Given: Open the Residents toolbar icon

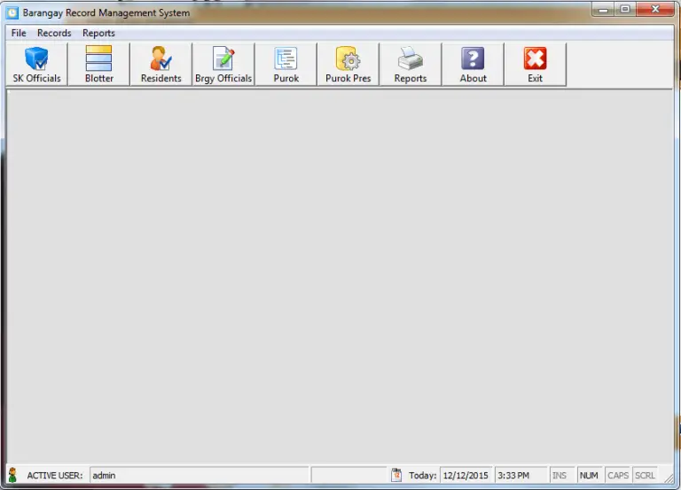Looking at the screenshot, I should [x=161, y=64].
